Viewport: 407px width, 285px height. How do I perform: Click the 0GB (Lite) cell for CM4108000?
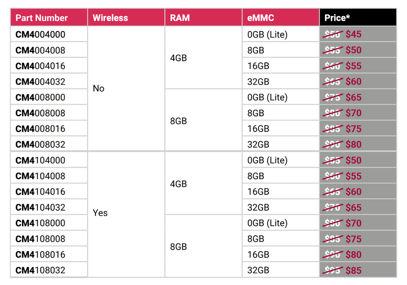point(267,223)
